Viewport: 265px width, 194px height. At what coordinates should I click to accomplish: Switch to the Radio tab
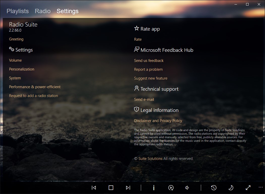pyautogui.click(x=43, y=11)
